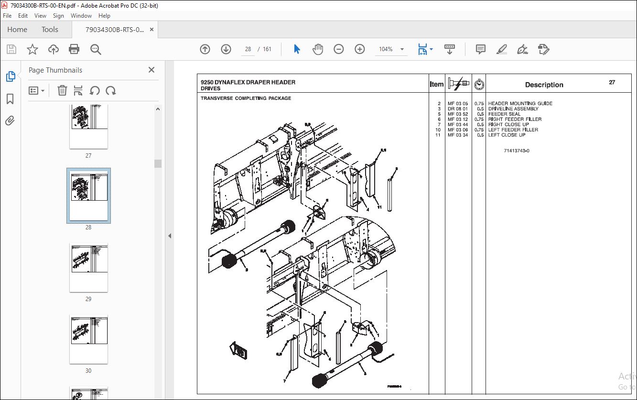This screenshot has width=637, height=400.
Task: Click the Save file icon
Action: [11, 49]
